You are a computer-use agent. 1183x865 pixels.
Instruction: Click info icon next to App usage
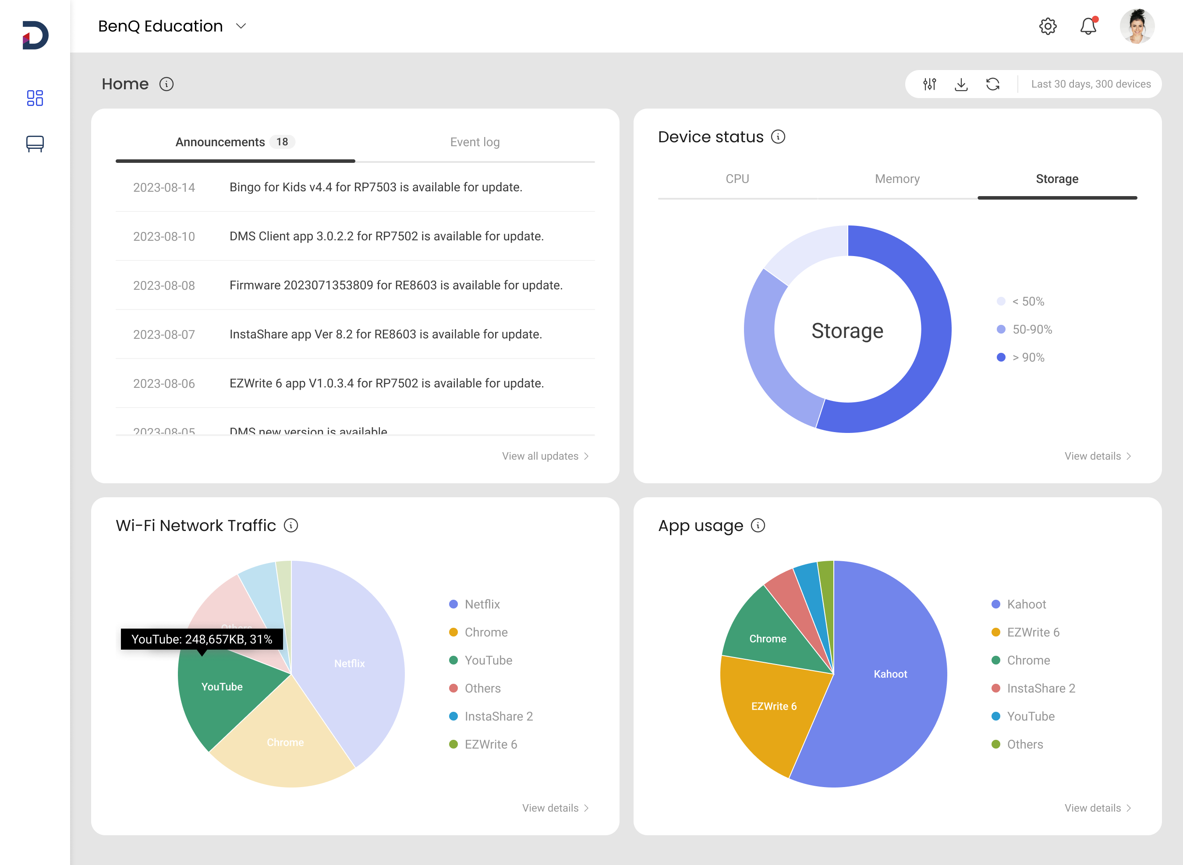tap(758, 525)
